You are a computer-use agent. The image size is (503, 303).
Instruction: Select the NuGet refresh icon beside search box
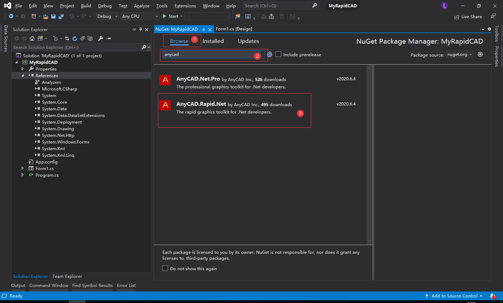coord(269,54)
